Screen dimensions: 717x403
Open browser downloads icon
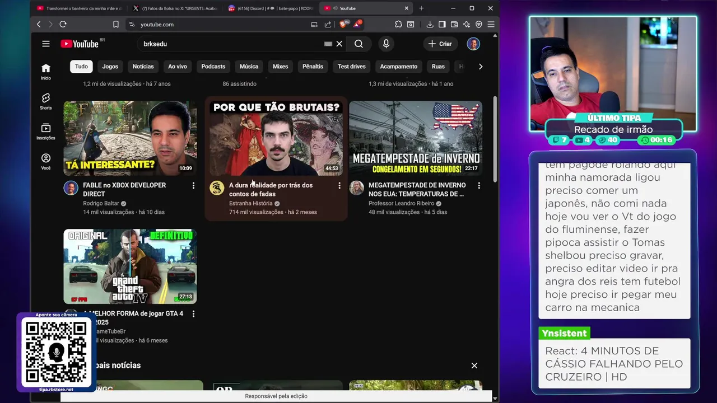pos(430,24)
